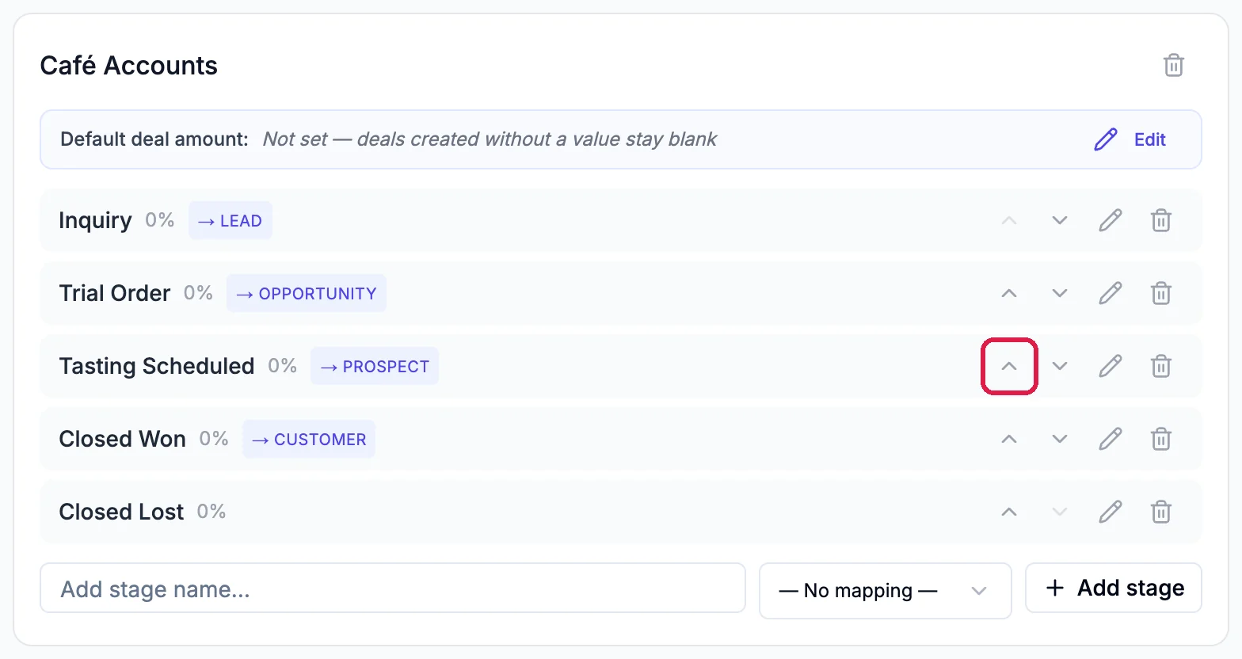1242x659 pixels.
Task: Delete the Closed Lost stage
Action: pos(1161,512)
